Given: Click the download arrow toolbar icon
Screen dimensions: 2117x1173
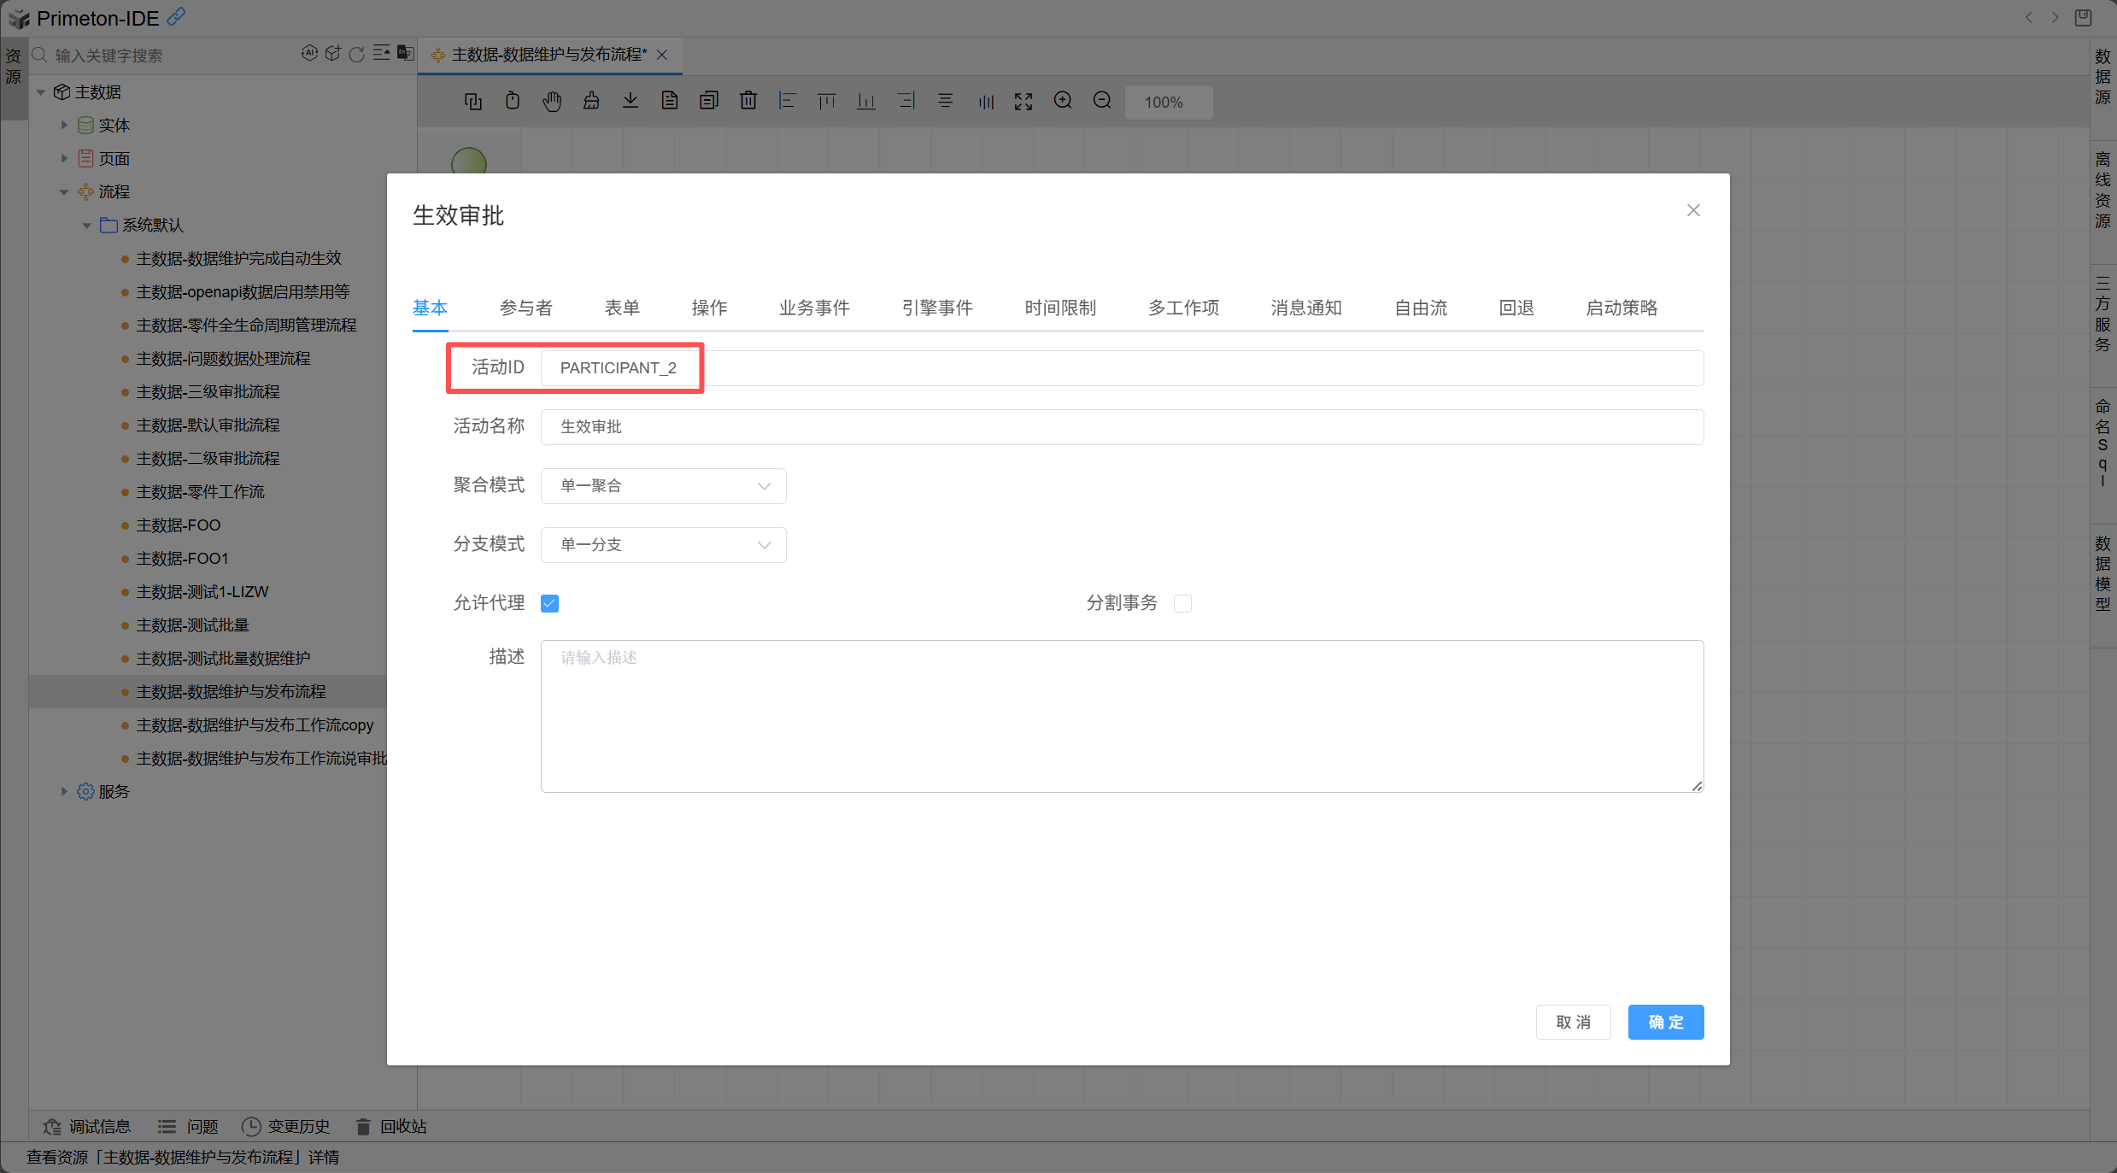Looking at the screenshot, I should [x=630, y=101].
